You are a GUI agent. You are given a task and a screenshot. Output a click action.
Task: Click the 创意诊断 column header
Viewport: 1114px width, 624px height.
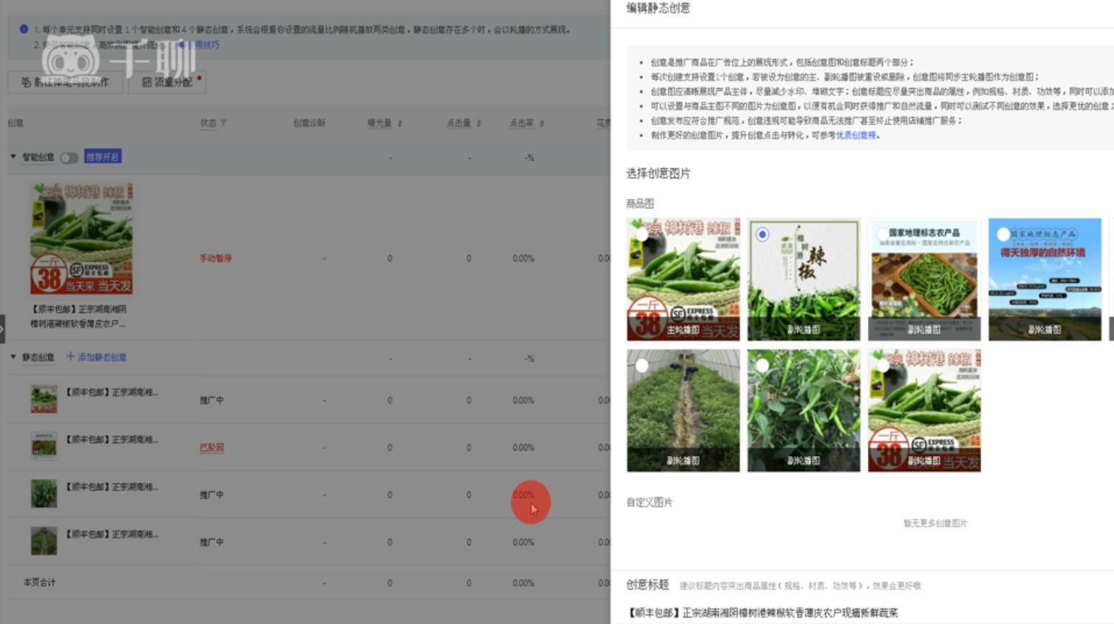click(x=309, y=123)
